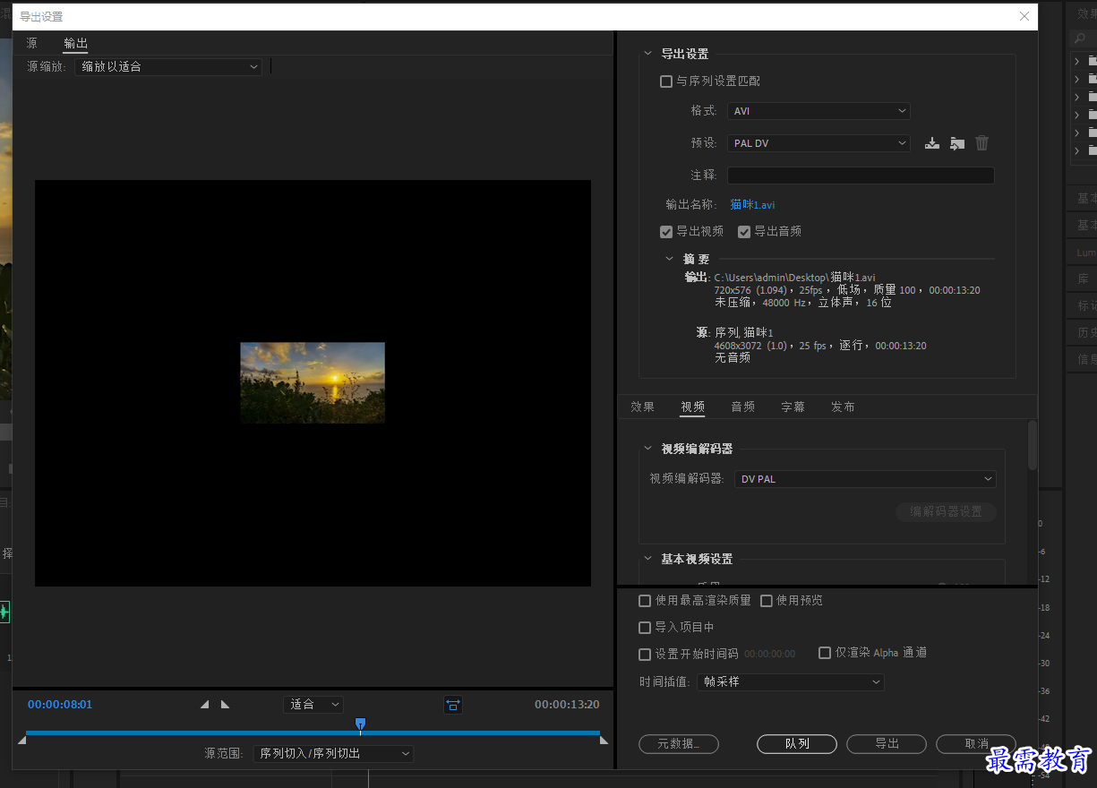Click the settings panel vertical scrollbar

(1033, 445)
